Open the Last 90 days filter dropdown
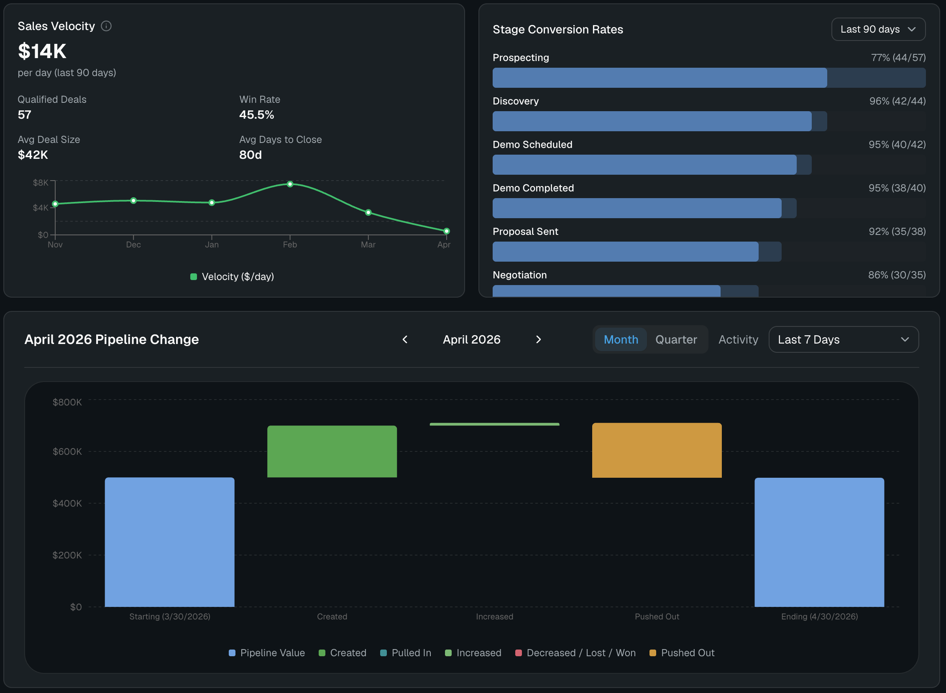This screenshot has width=946, height=693. pos(878,29)
